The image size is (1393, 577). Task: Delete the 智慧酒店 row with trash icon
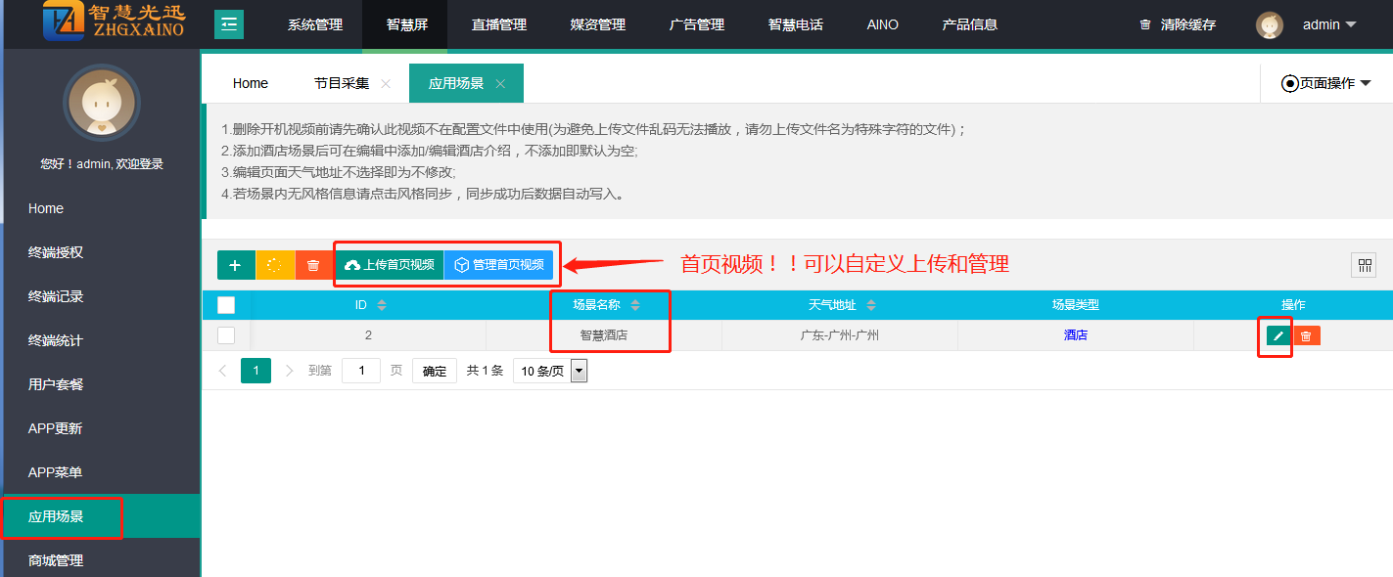pyautogui.click(x=1306, y=335)
